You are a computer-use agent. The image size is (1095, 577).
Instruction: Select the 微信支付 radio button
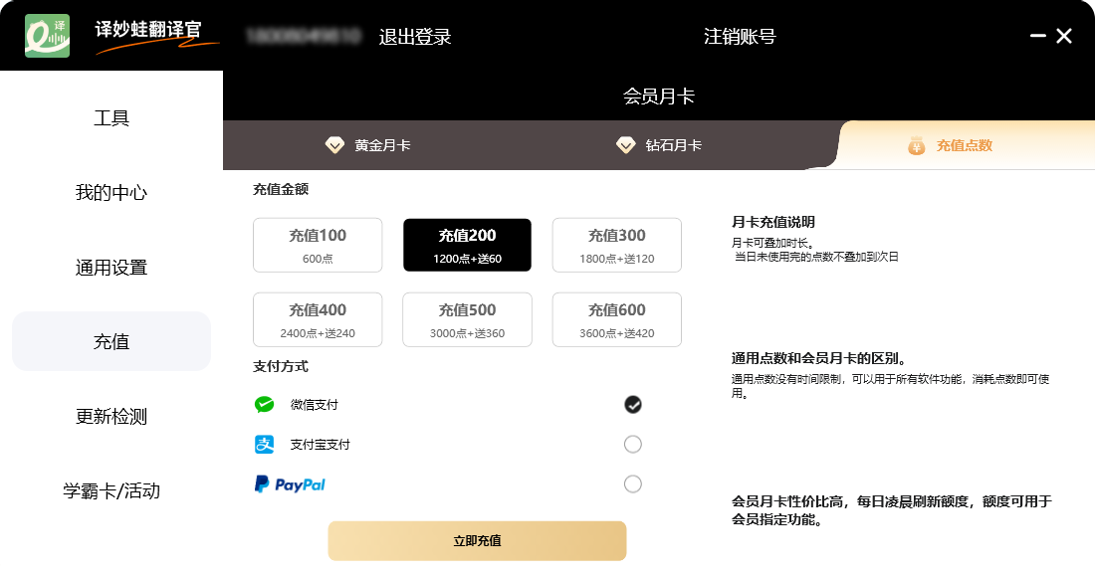click(633, 405)
